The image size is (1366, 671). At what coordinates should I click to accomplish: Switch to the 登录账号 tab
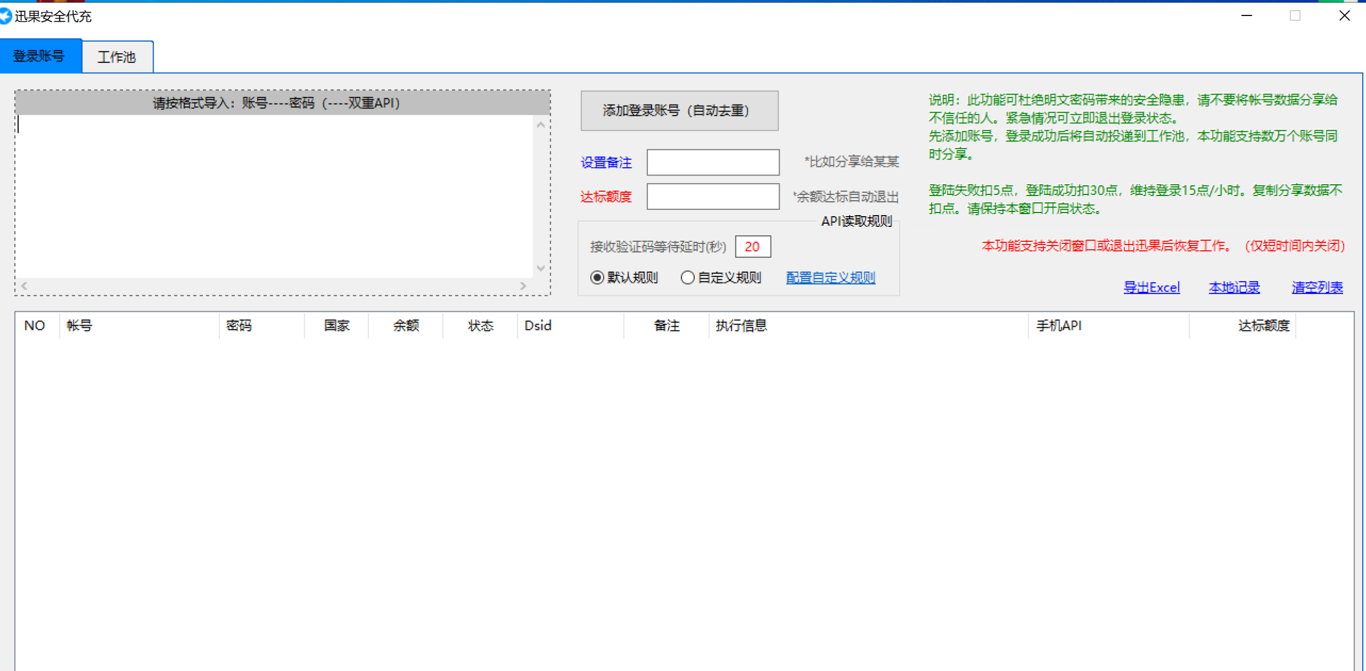pos(41,56)
